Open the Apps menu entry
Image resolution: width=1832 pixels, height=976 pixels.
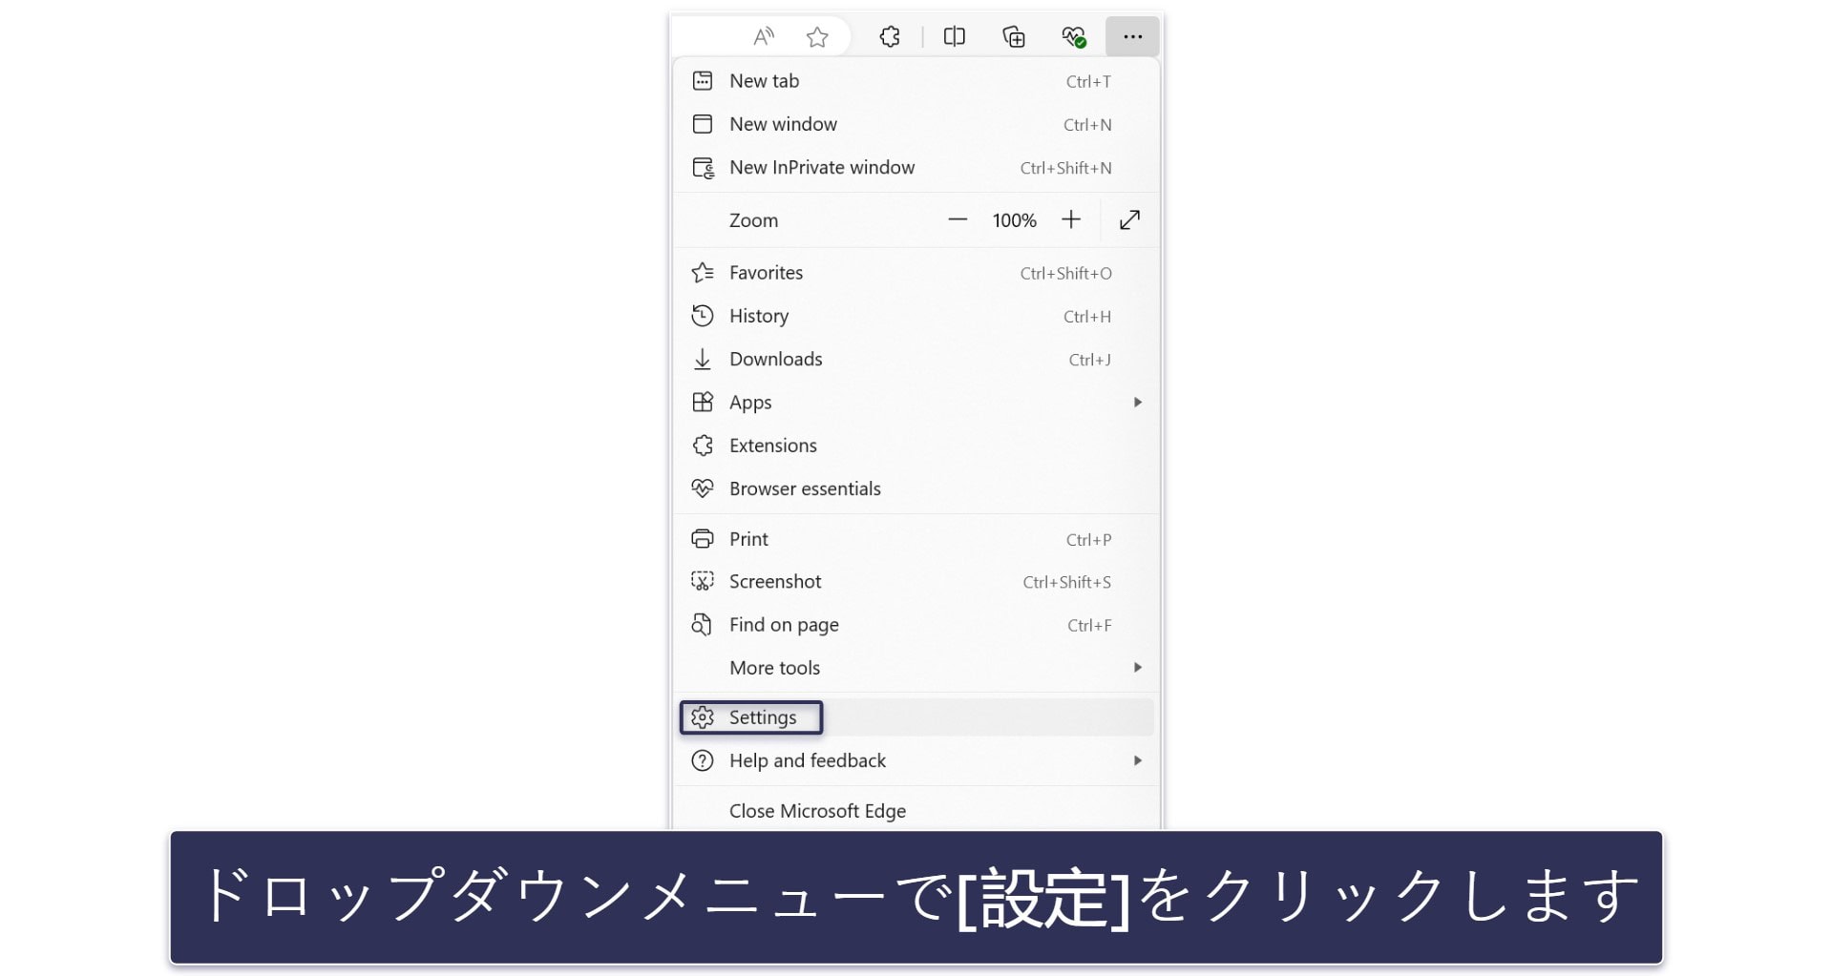(916, 403)
